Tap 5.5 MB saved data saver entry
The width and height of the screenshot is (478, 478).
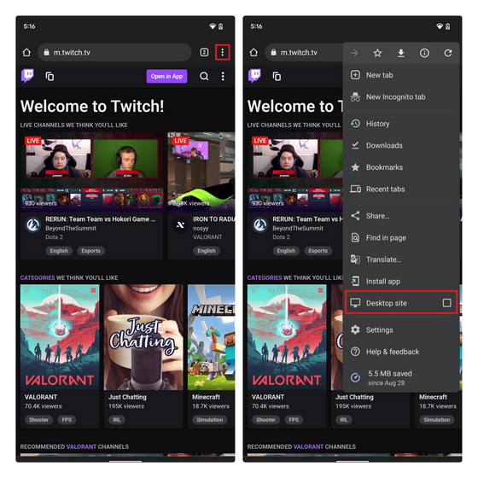click(401, 377)
